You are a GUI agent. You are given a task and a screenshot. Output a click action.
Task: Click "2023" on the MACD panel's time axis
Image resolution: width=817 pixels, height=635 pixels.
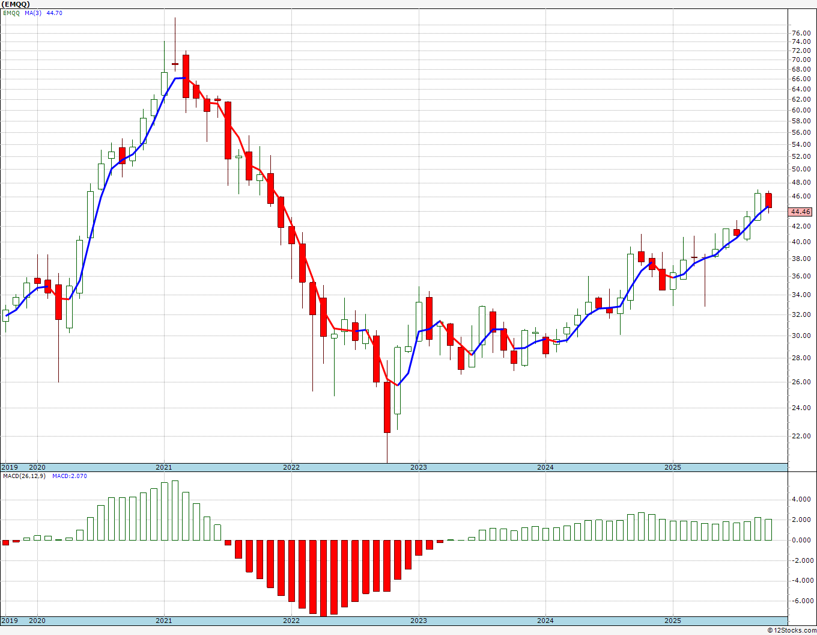pos(419,621)
